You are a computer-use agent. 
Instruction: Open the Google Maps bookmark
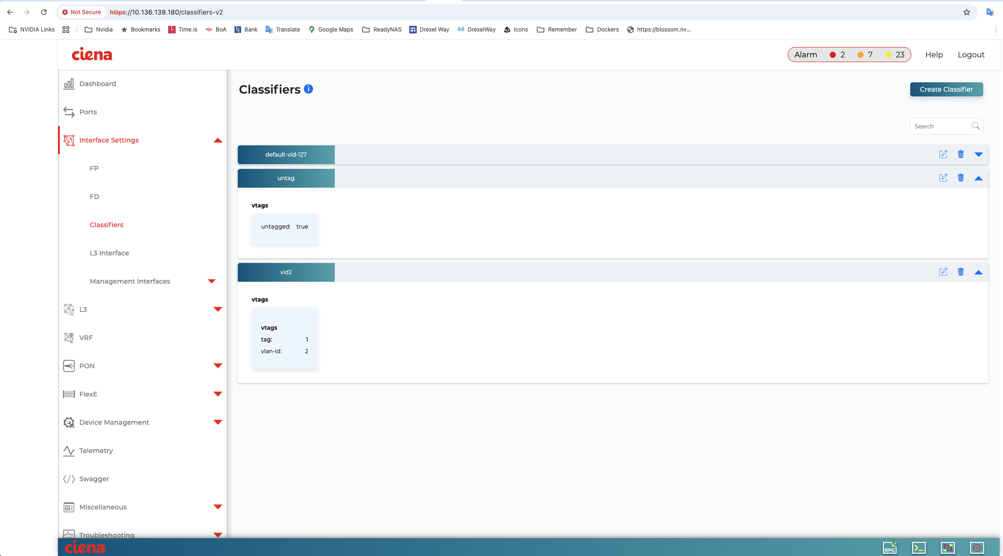coord(331,29)
